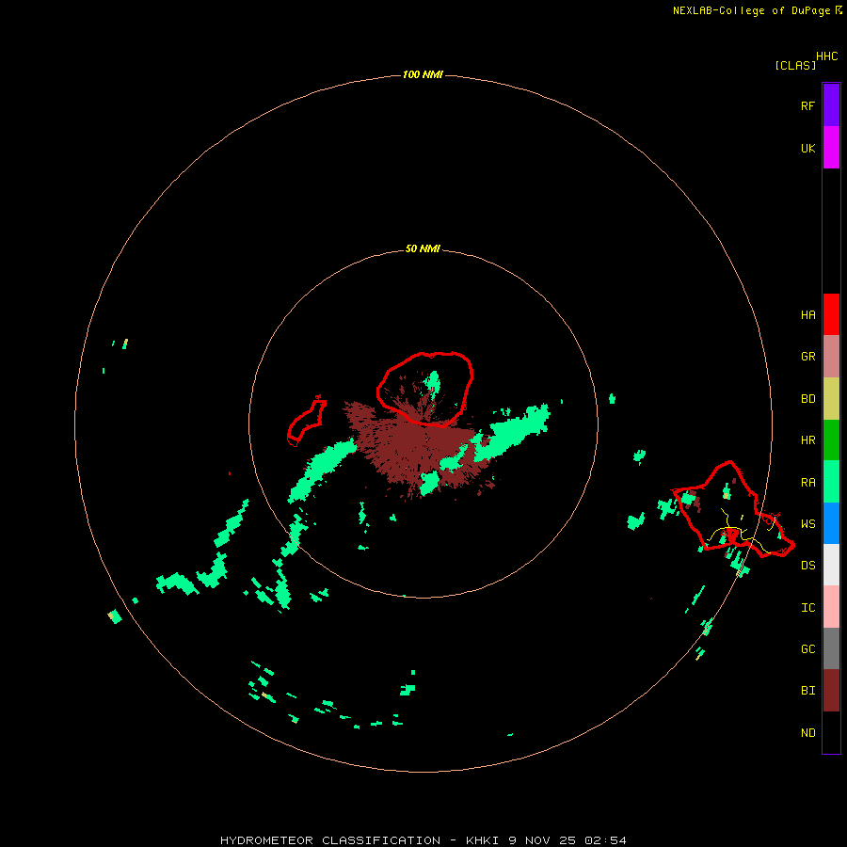Click the HR legend label
The image size is (847, 847).
tap(807, 440)
